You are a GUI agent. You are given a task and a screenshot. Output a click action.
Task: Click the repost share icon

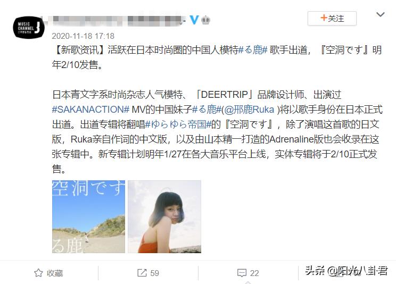pyautogui.click(x=142, y=273)
